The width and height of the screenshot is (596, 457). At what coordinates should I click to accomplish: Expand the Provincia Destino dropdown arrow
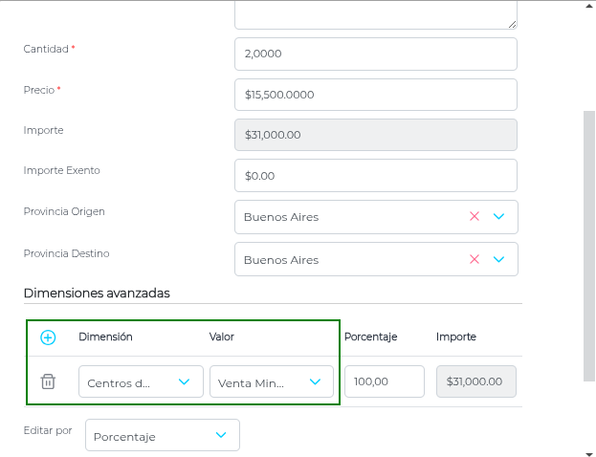498,259
